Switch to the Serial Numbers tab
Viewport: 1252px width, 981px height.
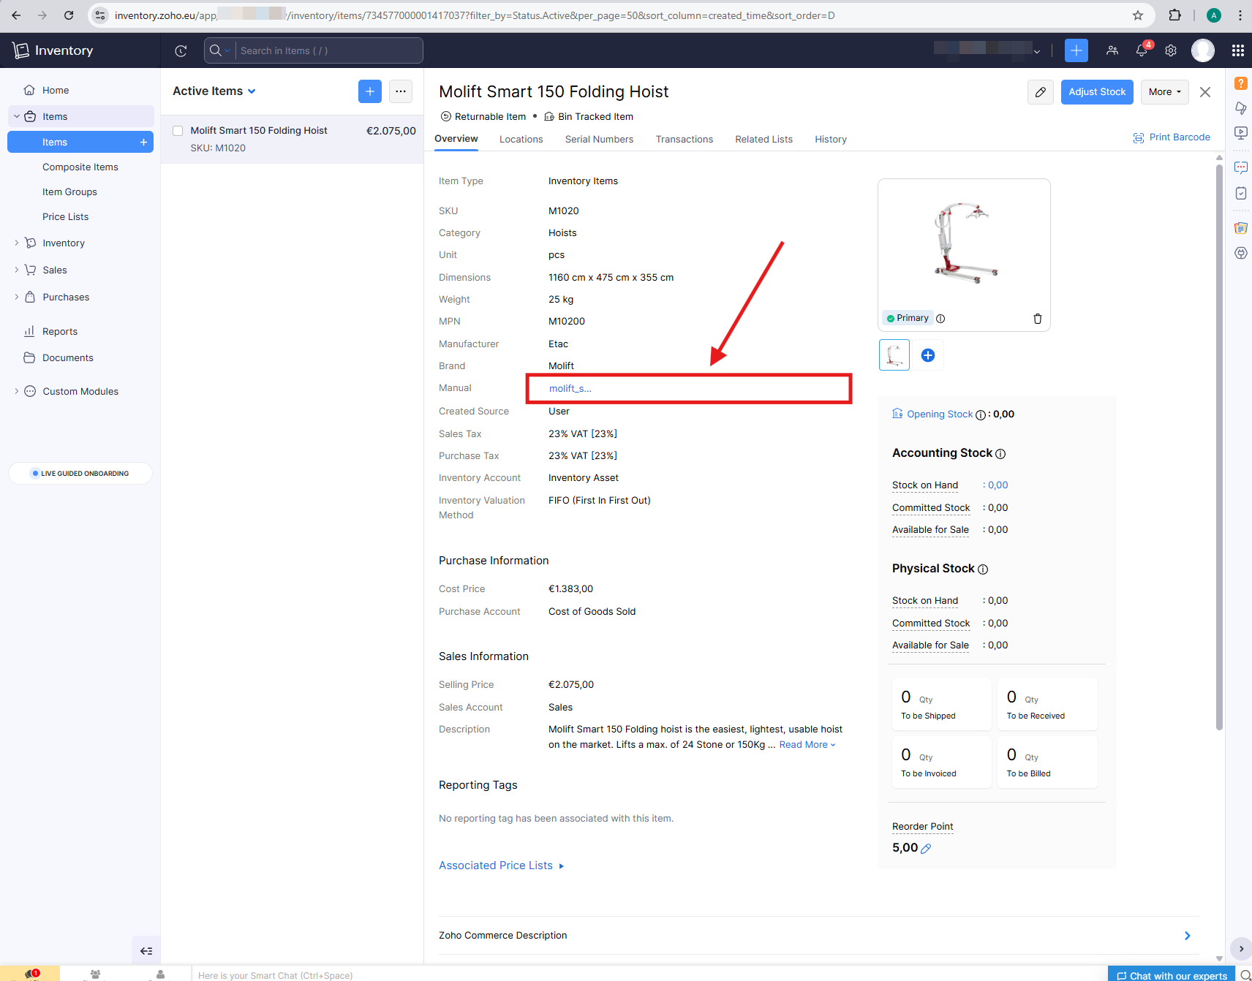(599, 139)
